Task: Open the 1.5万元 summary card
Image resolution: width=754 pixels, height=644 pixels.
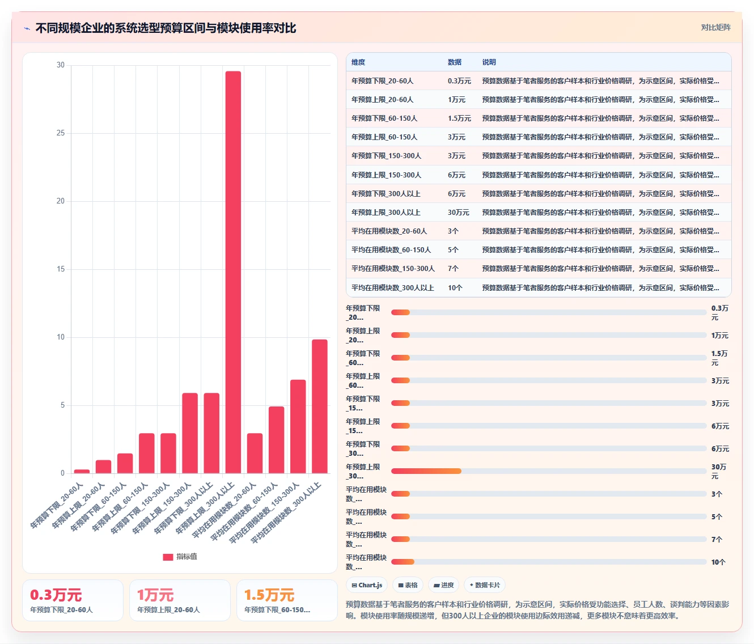Action: (287, 600)
